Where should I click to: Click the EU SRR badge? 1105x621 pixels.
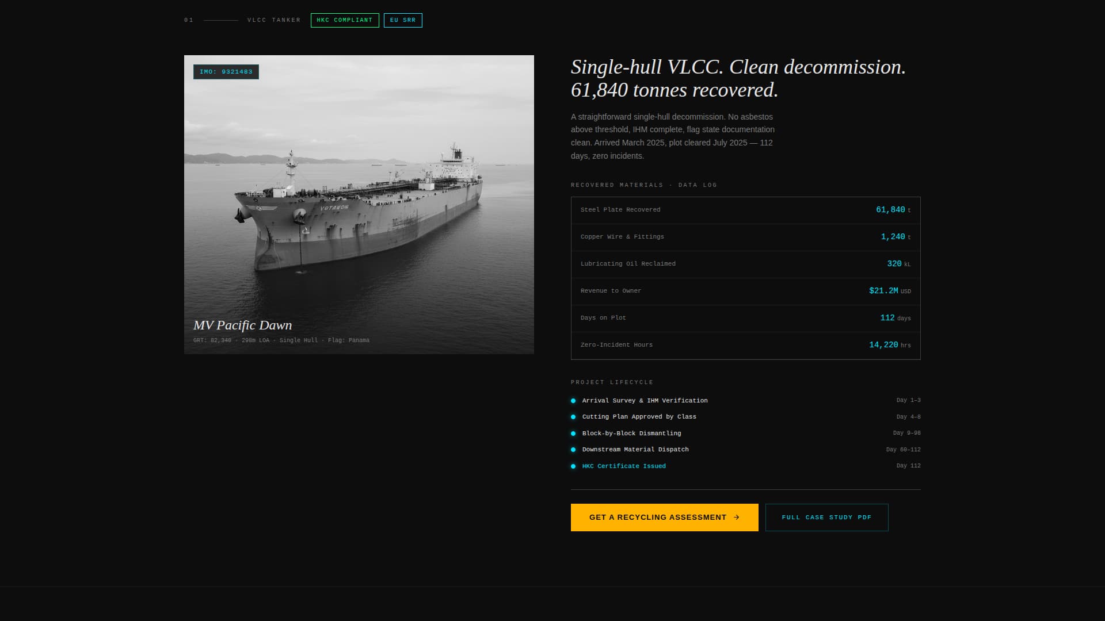(x=403, y=20)
